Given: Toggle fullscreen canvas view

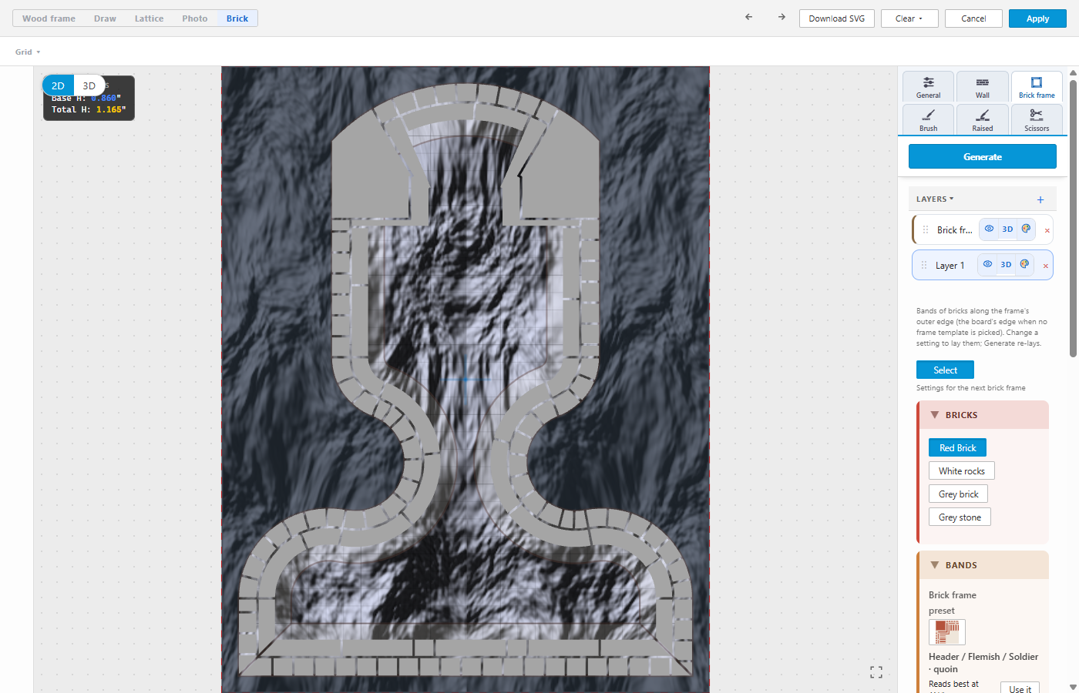Looking at the screenshot, I should tap(876, 672).
